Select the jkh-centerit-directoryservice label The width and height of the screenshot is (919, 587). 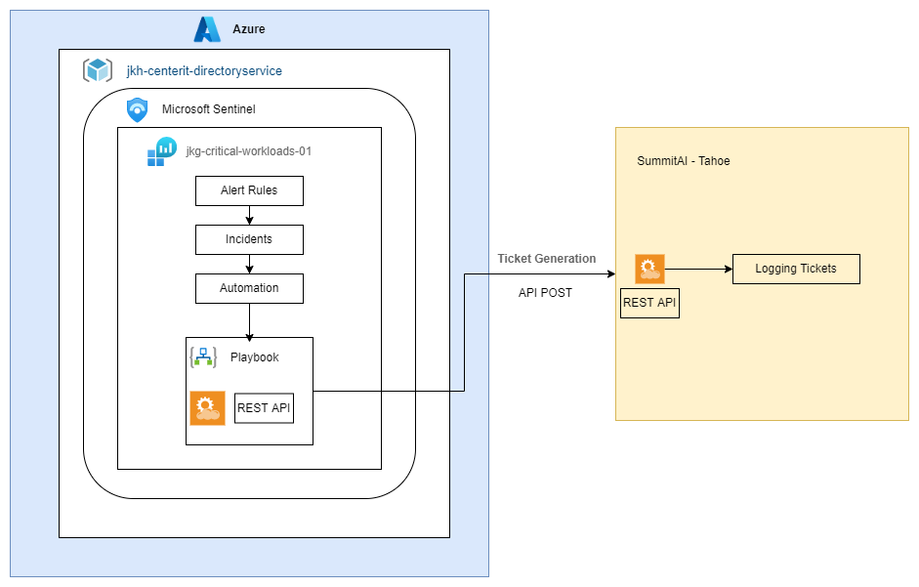204,71
